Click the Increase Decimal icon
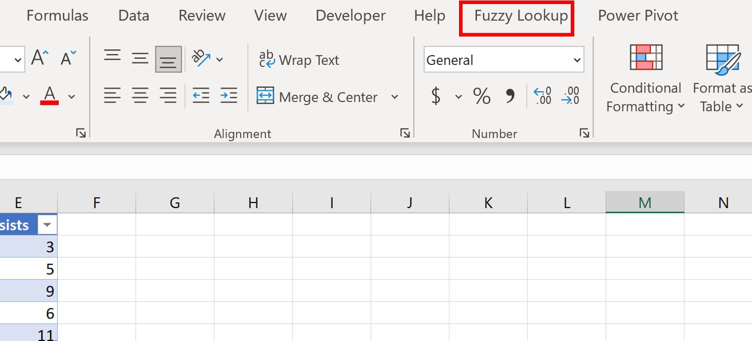The image size is (752, 341). pyautogui.click(x=542, y=96)
